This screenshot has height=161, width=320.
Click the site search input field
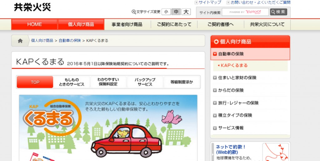tap(245, 12)
